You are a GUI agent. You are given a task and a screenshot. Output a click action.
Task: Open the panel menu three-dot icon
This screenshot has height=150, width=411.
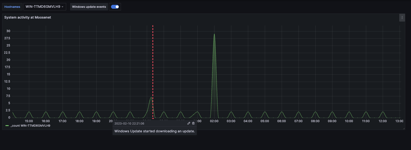[x=402, y=18]
